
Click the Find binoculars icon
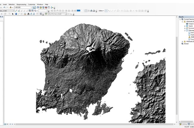click(28, 14)
